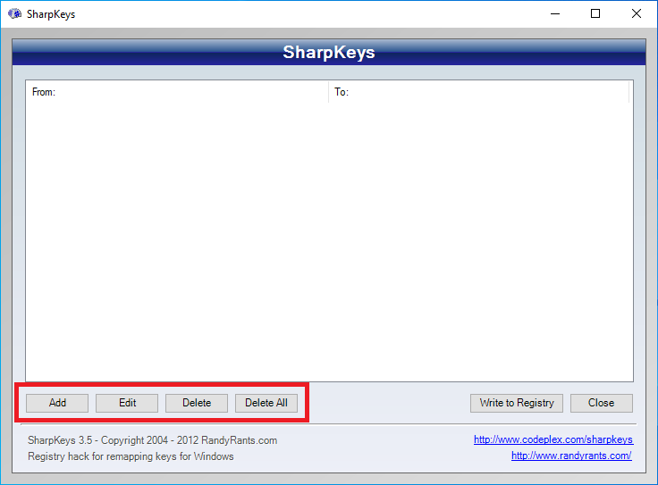
Task: Click the Edit button
Action: 127,403
